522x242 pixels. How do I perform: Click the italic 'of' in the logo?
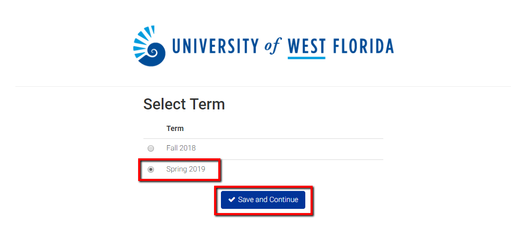pos(273,46)
